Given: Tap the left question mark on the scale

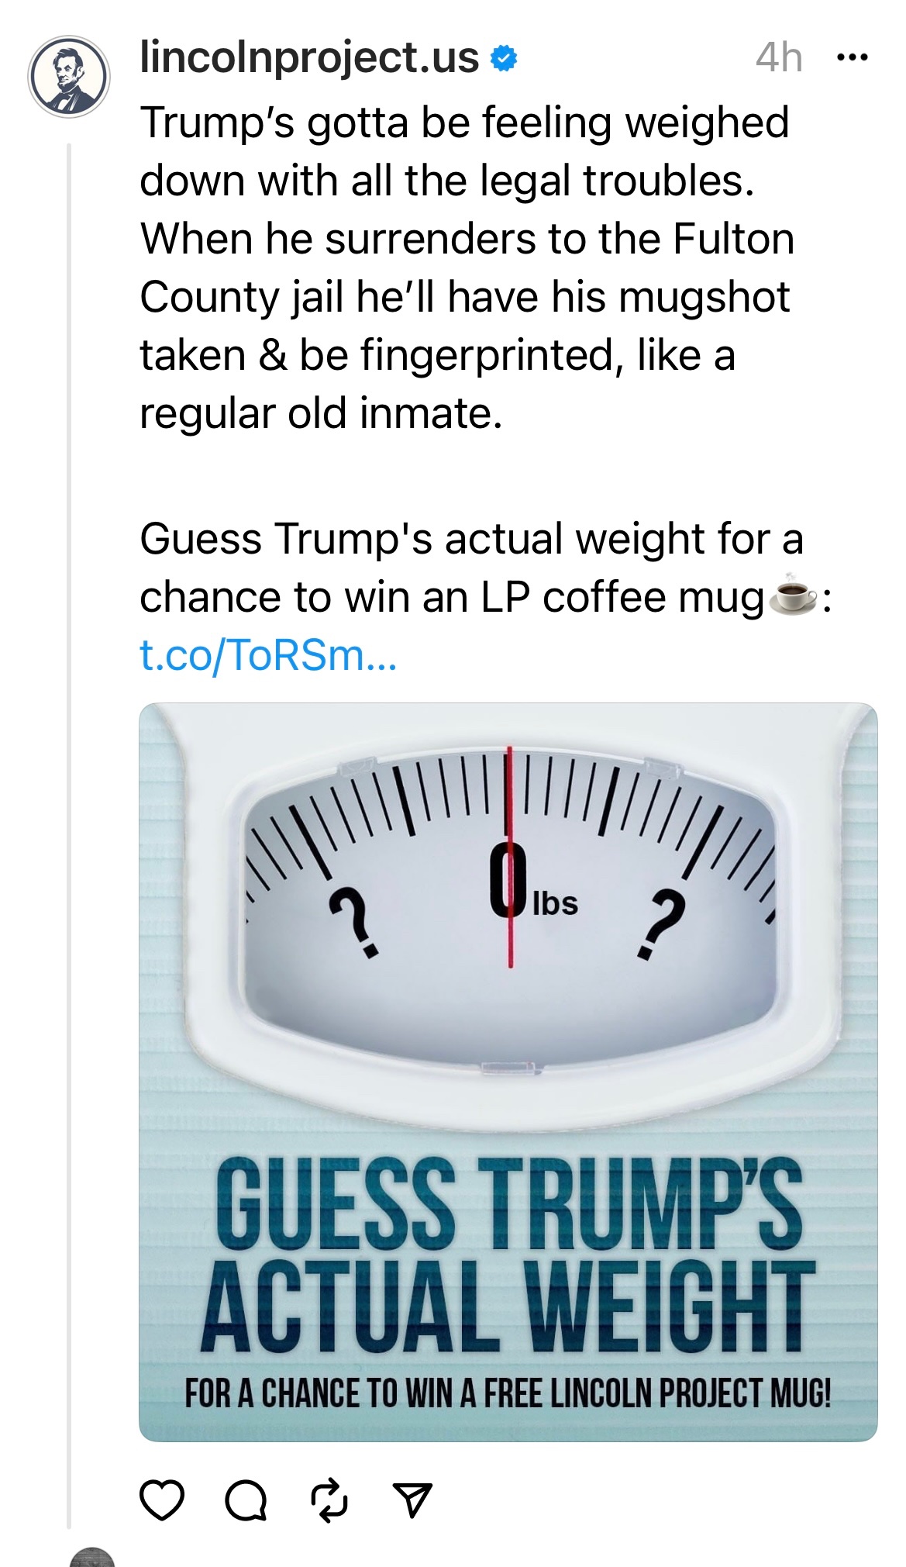Looking at the screenshot, I should click(x=353, y=923).
